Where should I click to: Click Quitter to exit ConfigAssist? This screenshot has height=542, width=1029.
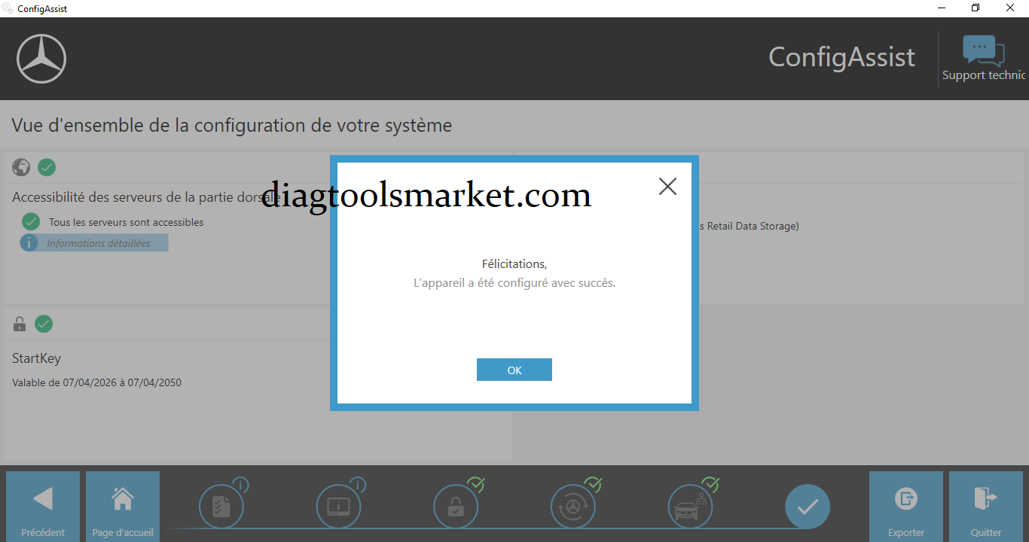point(986,506)
